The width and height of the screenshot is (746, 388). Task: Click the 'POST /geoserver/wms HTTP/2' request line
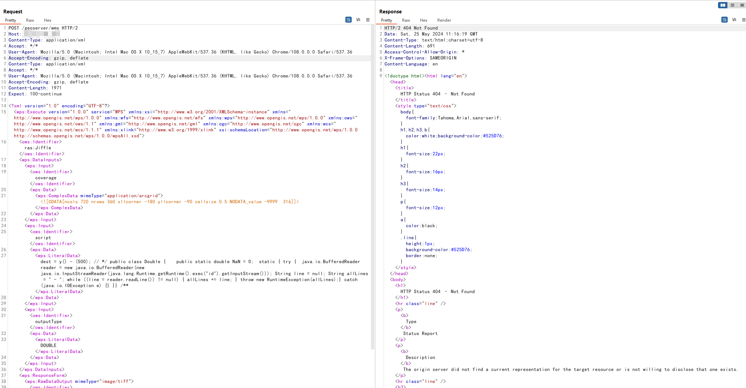click(x=43, y=28)
